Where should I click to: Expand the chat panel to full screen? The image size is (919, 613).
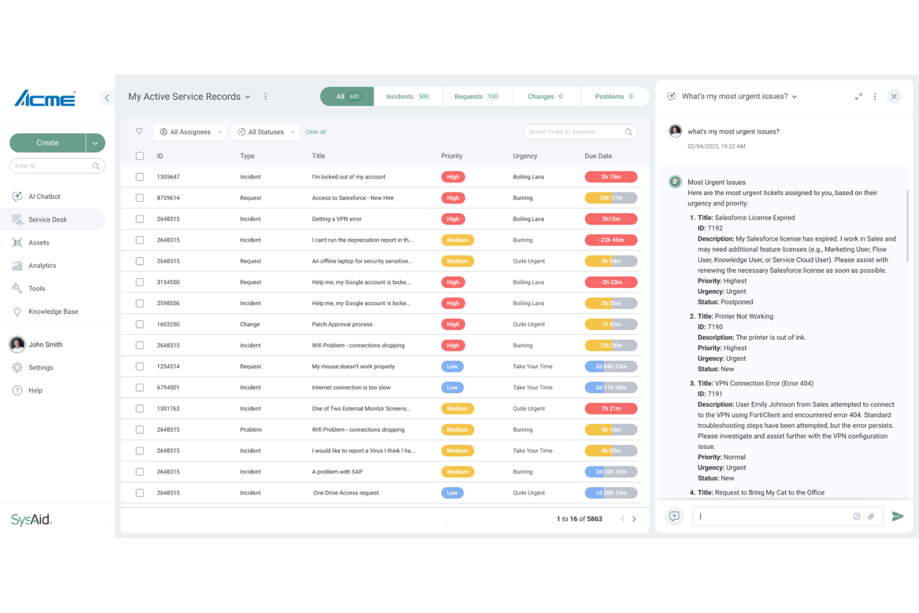click(859, 96)
